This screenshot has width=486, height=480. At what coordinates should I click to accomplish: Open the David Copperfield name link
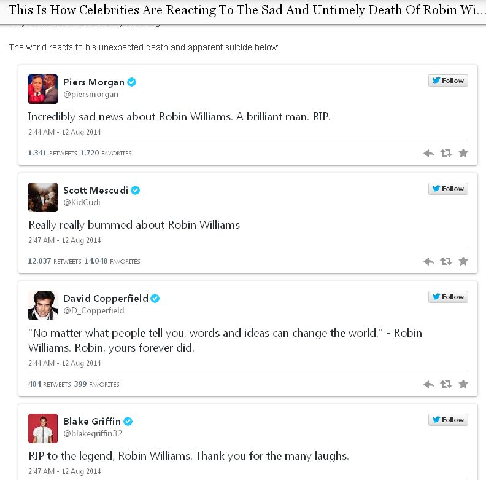(x=106, y=298)
